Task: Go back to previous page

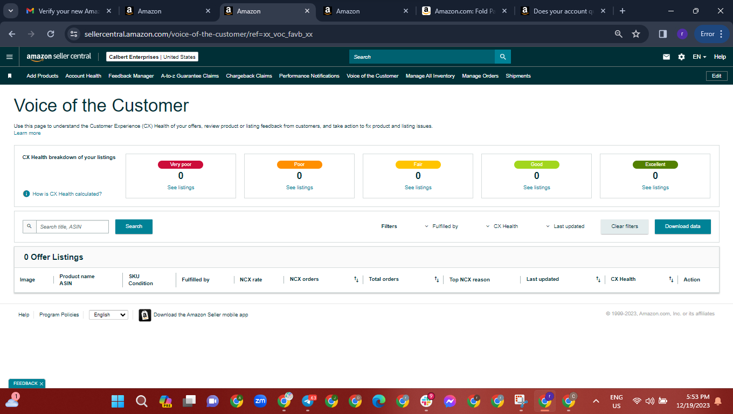Action: click(x=12, y=34)
